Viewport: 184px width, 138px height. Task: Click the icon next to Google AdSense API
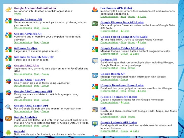click(8, 21)
